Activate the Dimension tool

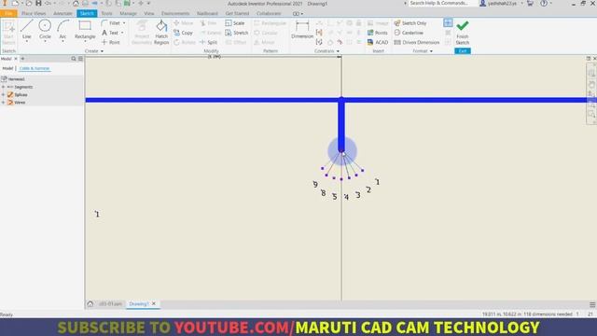302,30
